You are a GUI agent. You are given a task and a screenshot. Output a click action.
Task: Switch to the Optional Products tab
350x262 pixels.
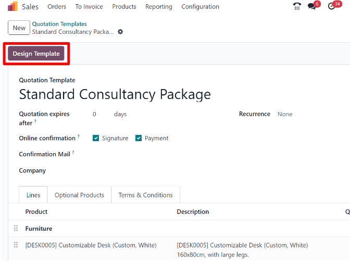(79, 195)
